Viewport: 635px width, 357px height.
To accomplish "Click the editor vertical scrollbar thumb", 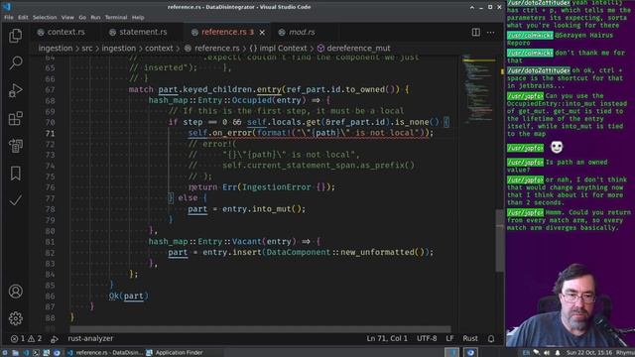I will point(500,241).
